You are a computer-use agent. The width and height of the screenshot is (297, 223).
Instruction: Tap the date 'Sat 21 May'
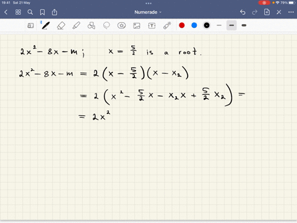point(22,2)
